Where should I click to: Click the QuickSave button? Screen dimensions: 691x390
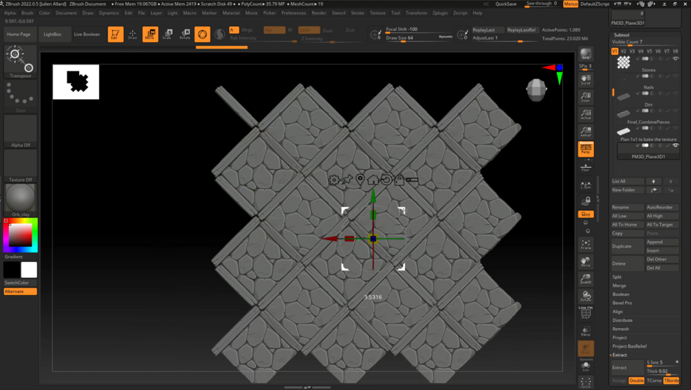click(x=506, y=4)
